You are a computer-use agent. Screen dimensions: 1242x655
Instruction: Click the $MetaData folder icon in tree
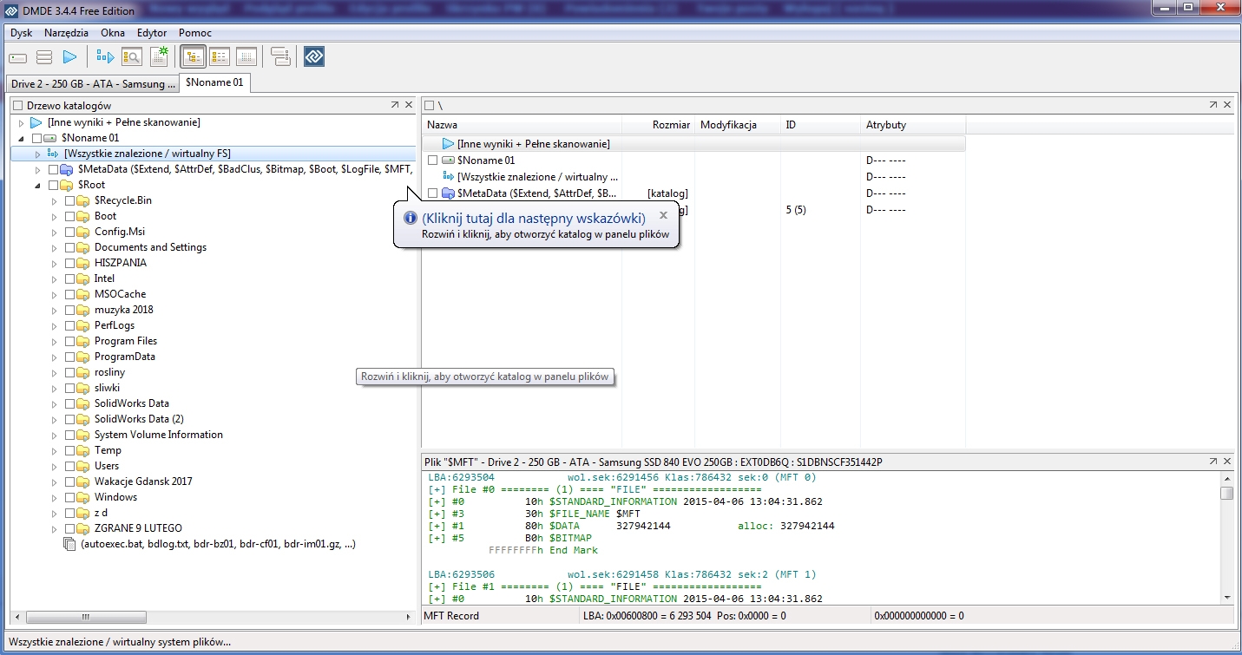68,169
